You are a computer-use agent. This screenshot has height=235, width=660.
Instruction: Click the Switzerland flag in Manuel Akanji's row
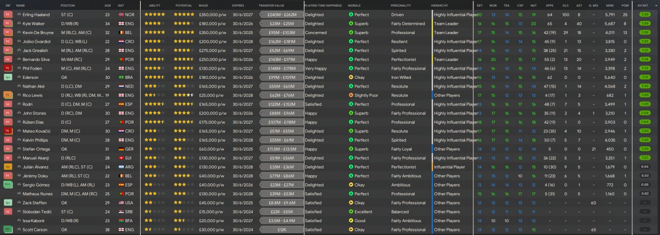121,158
